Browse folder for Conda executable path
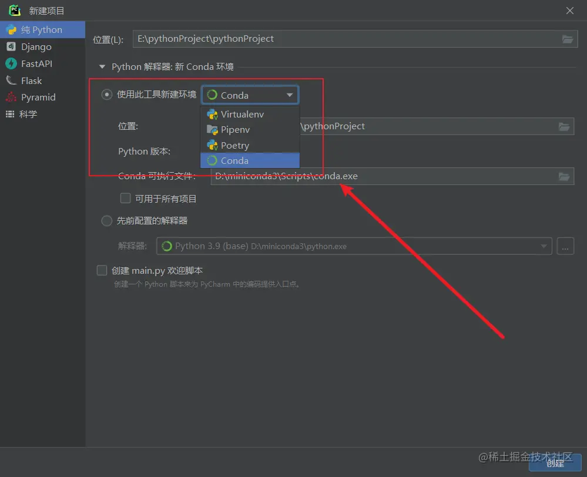This screenshot has height=477, width=587. pos(564,176)
